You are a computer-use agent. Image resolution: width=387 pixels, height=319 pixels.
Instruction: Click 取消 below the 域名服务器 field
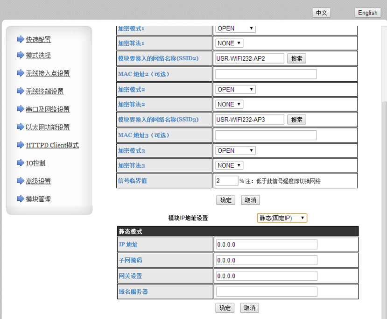coord(249,308)
